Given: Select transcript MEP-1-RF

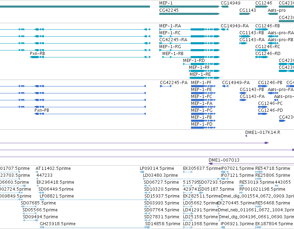Looking at the screenshot, I should click(199, 67).
